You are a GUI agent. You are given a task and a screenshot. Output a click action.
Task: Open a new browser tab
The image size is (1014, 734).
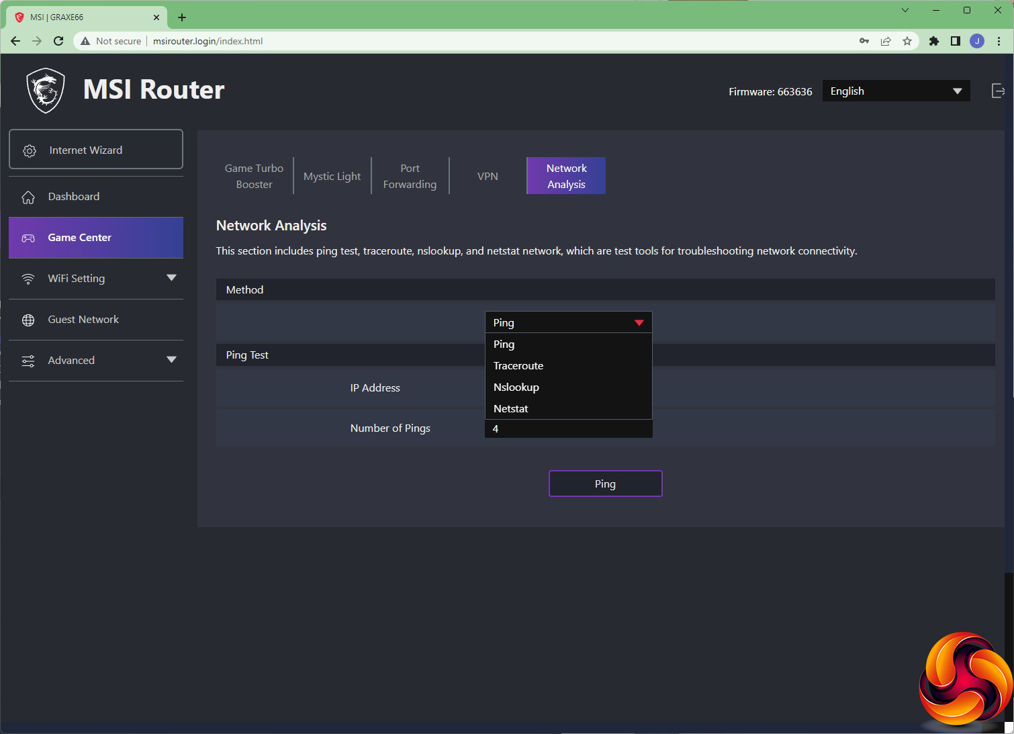(182, 17)
